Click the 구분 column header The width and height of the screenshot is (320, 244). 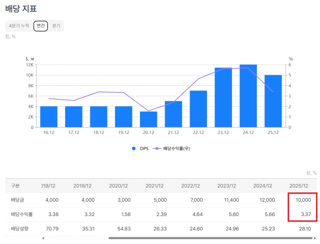click(15, 186)
